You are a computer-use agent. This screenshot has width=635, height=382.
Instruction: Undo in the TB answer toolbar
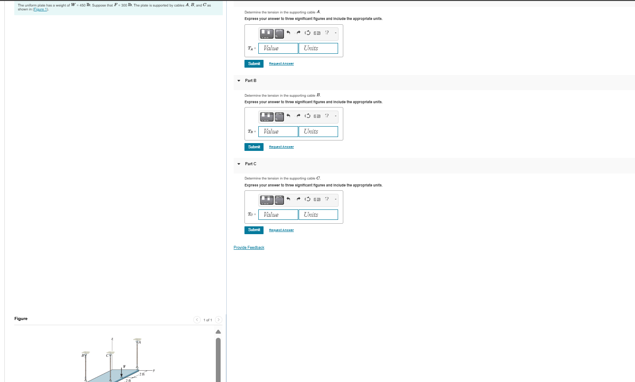point(288,116)
